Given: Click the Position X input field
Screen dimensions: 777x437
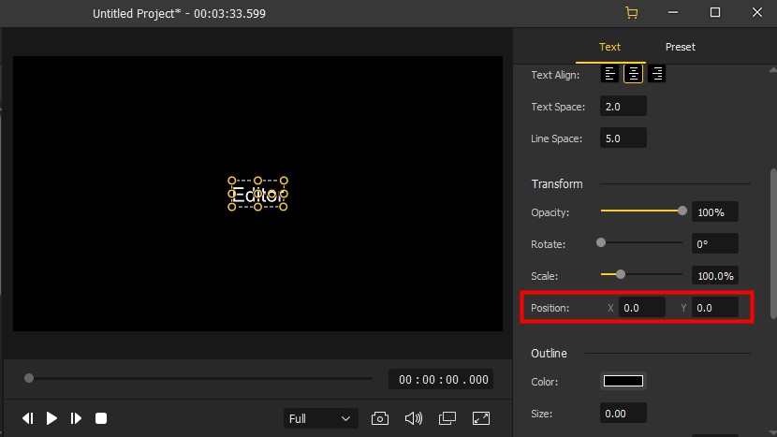Looking at the screenshot, I should 642,308.
